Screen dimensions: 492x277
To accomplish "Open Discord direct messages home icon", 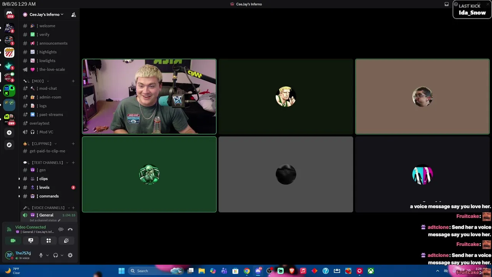I will click(9, 15).
